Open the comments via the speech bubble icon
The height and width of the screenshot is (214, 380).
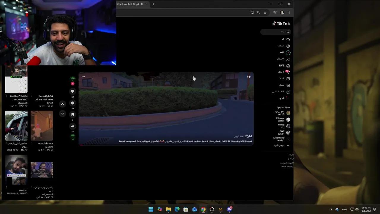pyautogui.click(x=72, y=103)
